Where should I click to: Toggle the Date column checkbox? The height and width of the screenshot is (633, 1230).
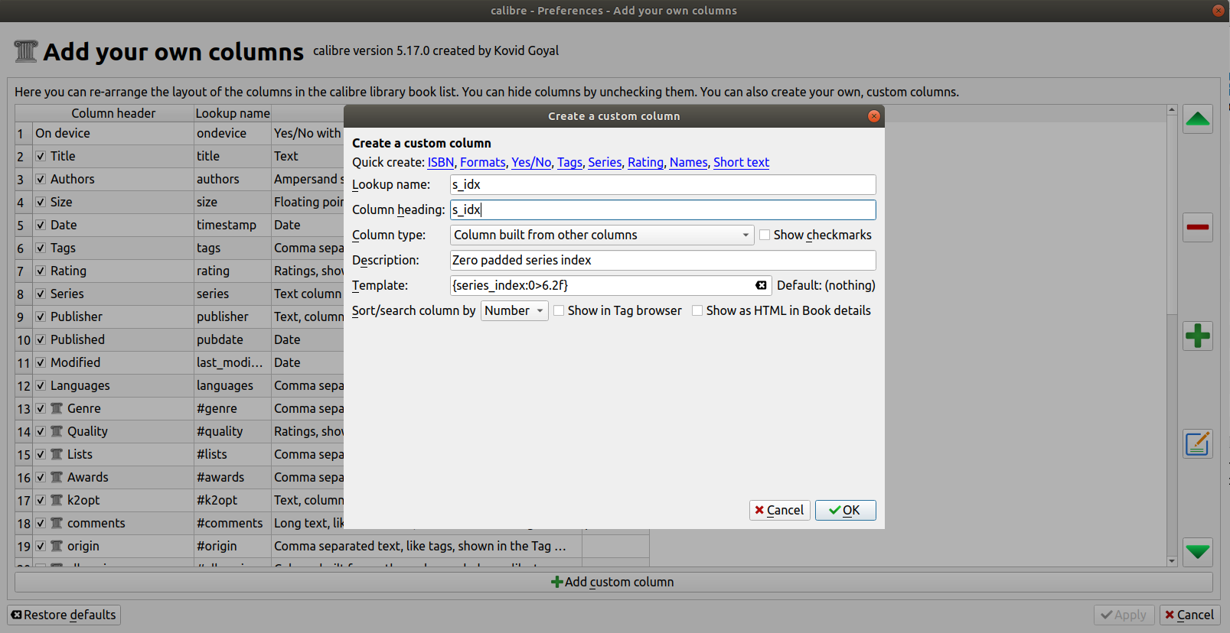pos(41,225)
